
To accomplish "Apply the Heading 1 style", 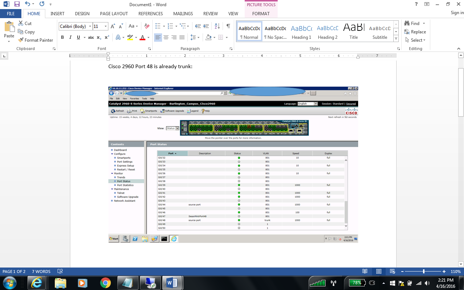I will click(x=302, y=32).
